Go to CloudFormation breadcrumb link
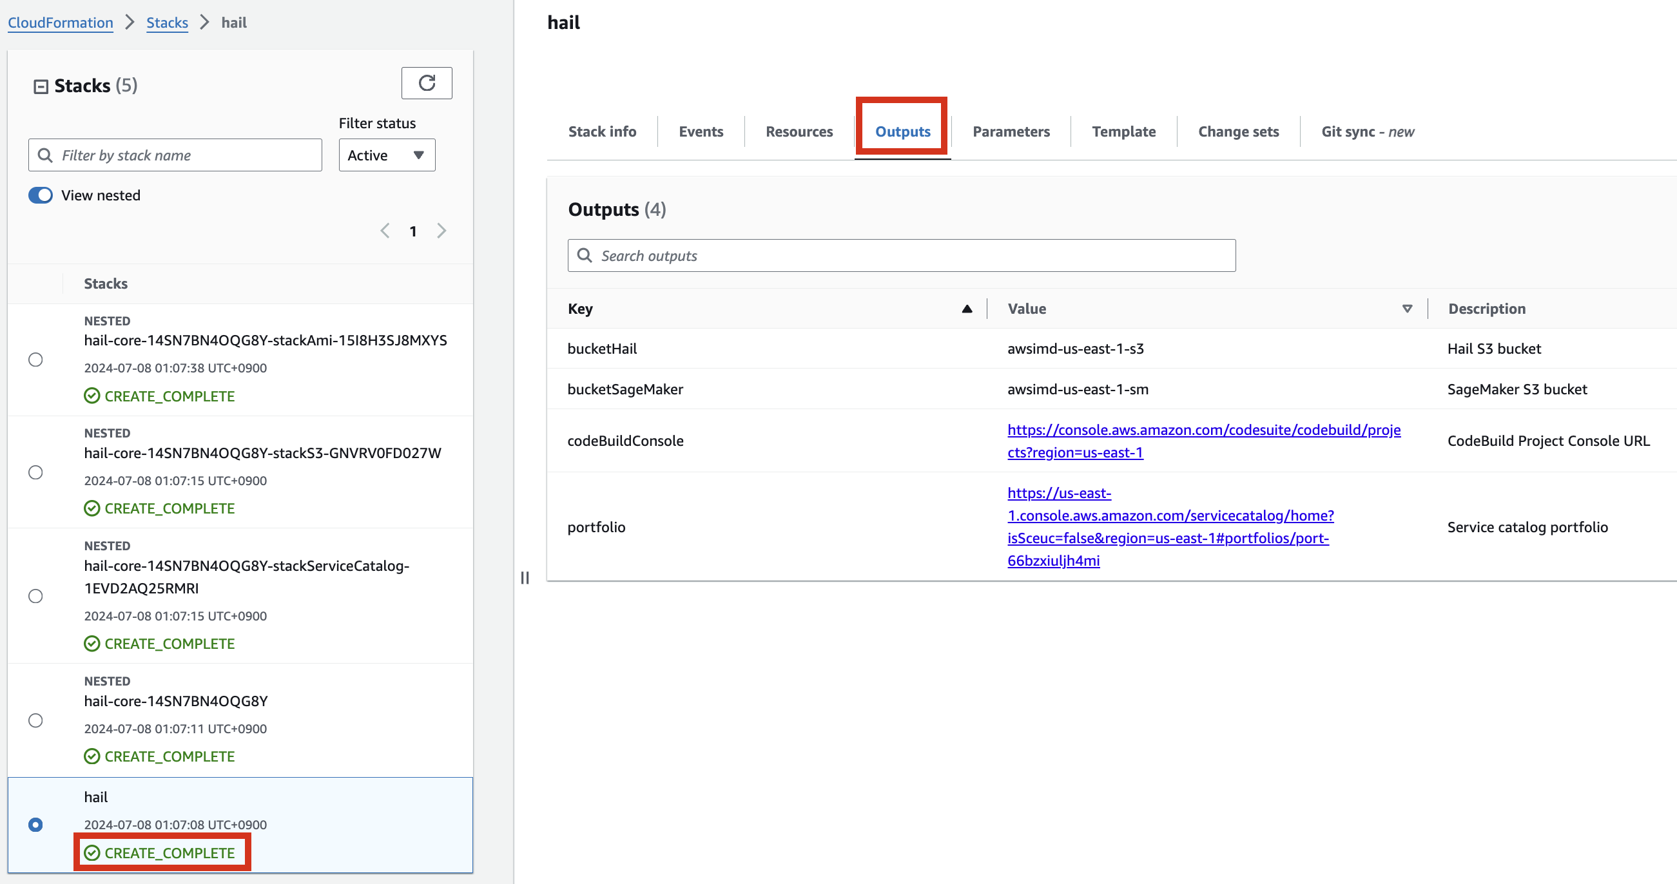Image resolution: width=1677 pixels, height=884 pixels. [61, 23]
